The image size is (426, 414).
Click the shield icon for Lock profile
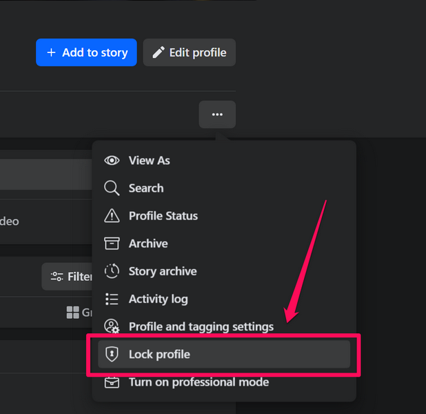point(112,355)
